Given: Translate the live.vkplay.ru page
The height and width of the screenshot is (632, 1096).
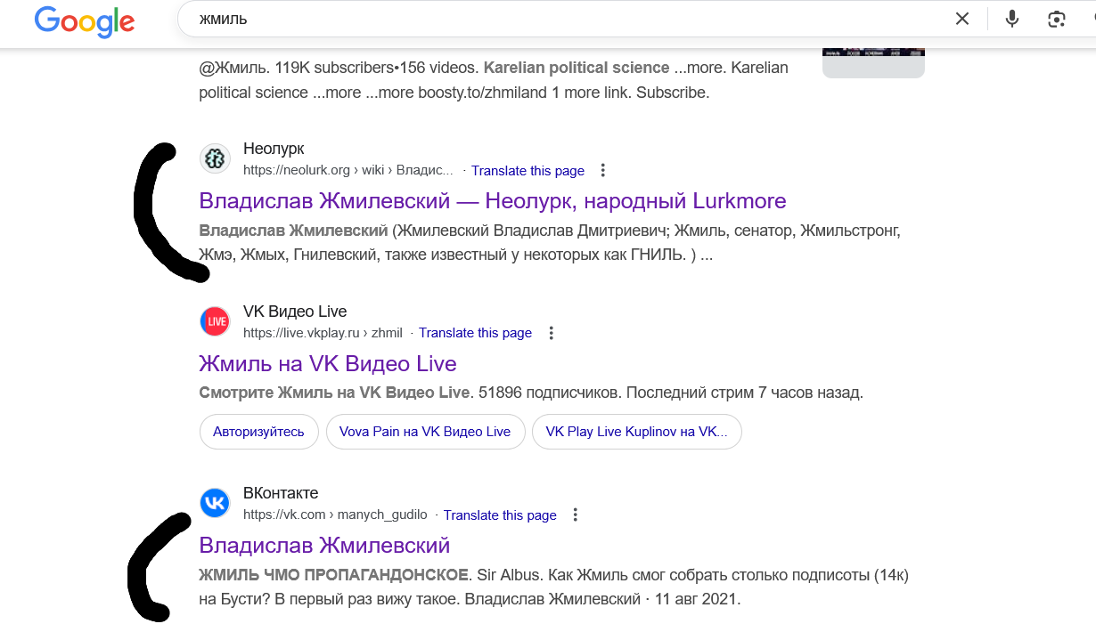Looking at the screenshot, I should pos(475,333).
